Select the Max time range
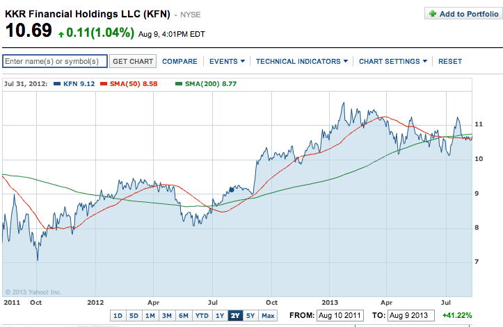503x327 pixels. point(268,316)
